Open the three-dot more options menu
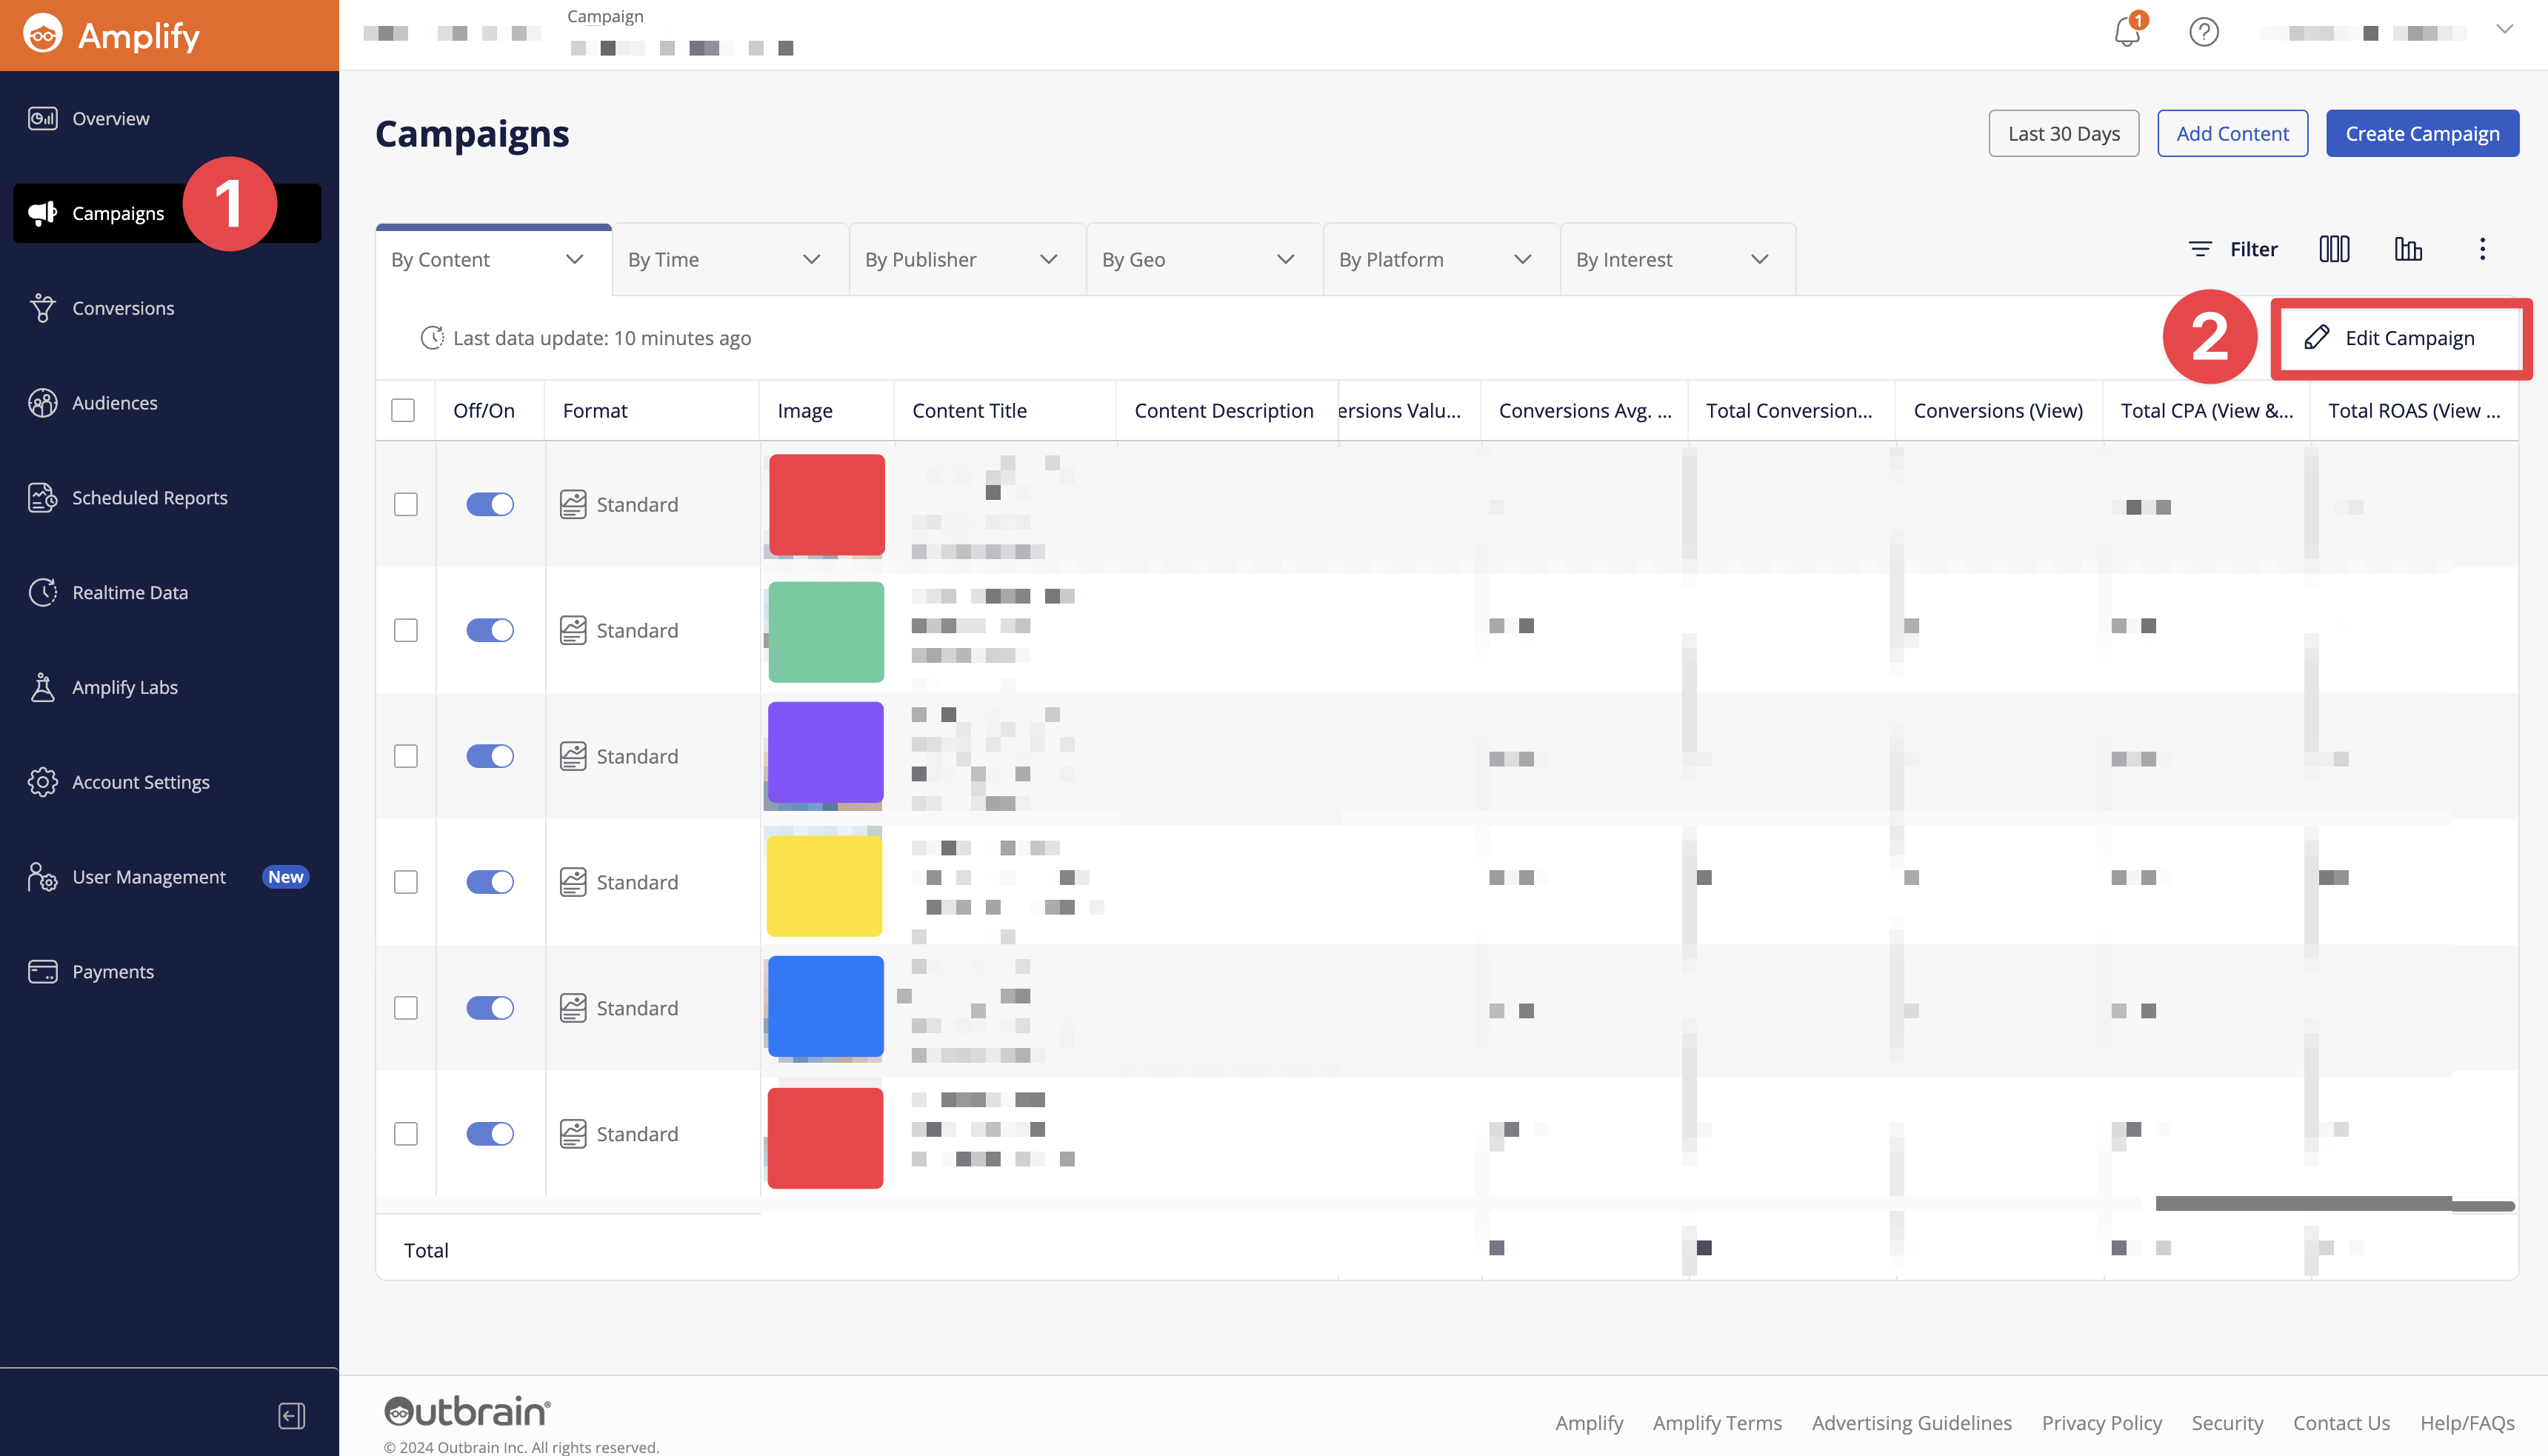The height and width of the screenshot is (1456, 2548). pos(2482,249)
